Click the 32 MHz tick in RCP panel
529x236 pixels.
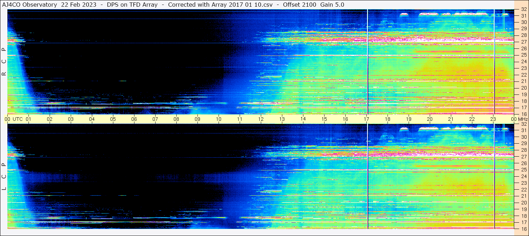[523, 10]
